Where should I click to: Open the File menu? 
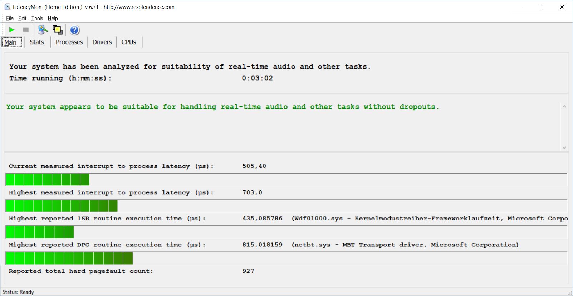10,19
